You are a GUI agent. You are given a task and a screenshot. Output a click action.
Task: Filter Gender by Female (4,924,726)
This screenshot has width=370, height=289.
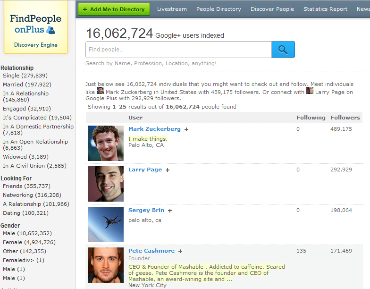click(x=29, y=242)
